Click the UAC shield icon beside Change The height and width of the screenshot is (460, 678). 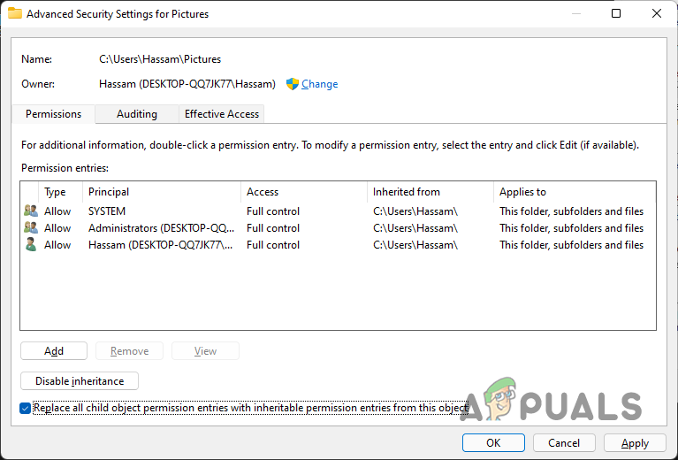pos(293,84)
